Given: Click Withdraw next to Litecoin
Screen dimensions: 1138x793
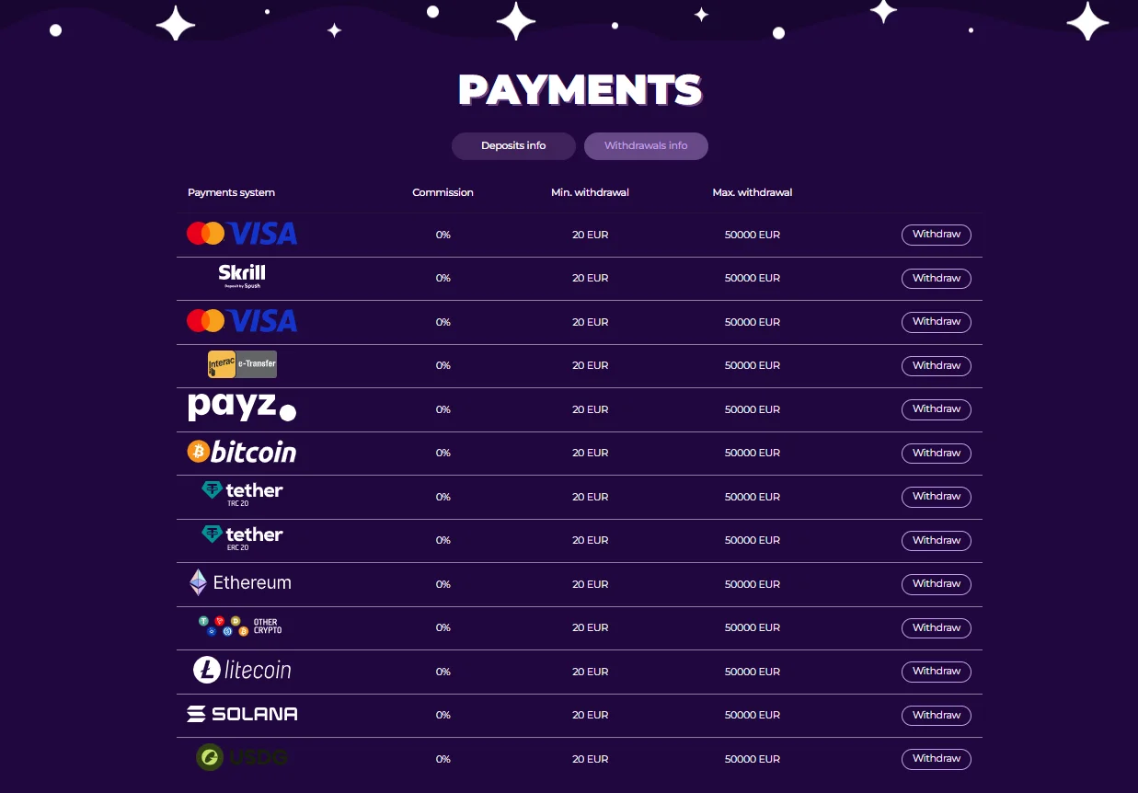Looking at the screenshot, I should 936,672.
